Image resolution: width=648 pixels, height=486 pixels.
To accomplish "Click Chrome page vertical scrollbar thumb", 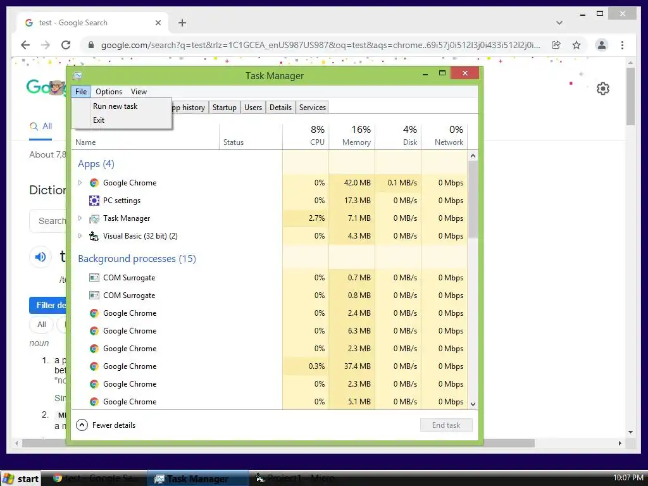I will click(630, 96).
